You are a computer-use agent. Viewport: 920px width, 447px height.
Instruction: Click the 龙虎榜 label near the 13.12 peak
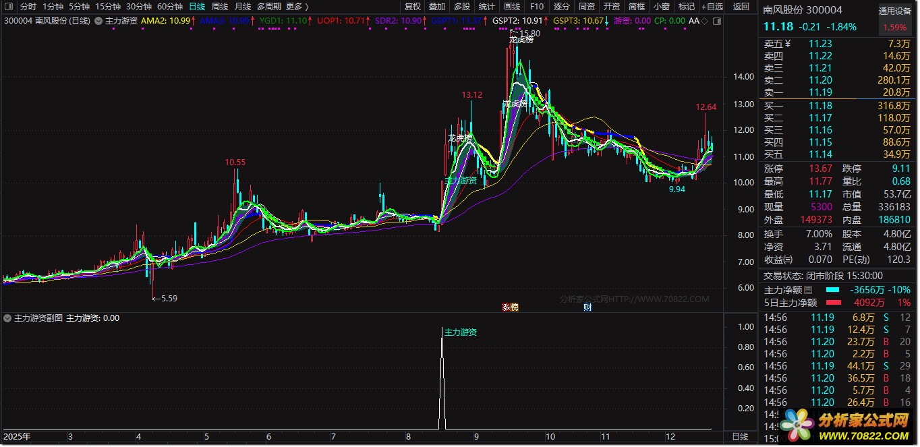click(460, 138)
